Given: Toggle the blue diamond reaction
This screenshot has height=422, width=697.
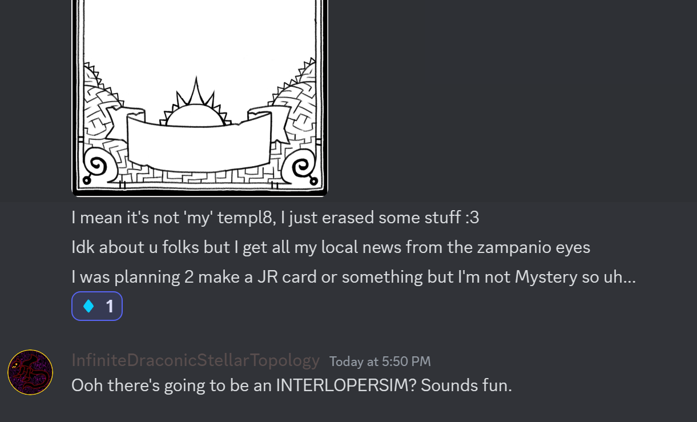Looking at the screenshot, I should point(97,306).
